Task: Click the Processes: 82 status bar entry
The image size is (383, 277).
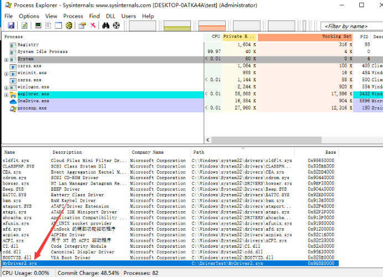Action: (141, 273)
